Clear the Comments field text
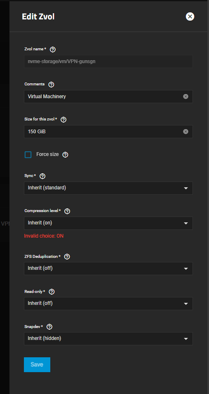The image size is (209, 394). pos(186,97)
